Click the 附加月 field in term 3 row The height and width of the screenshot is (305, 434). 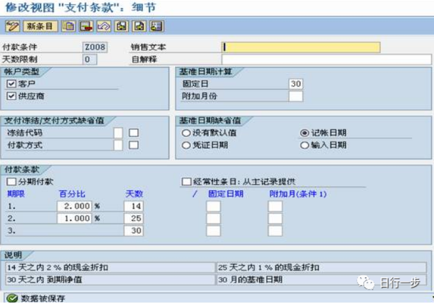point(275,230)
